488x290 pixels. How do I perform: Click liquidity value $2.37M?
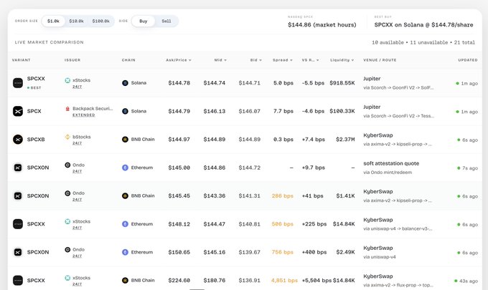click(x=345, y=140)
